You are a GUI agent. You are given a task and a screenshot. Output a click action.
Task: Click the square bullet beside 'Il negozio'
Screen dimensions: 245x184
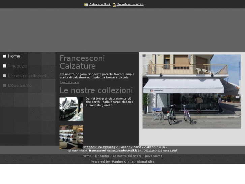pyautogui.click(x=4, y=66)
